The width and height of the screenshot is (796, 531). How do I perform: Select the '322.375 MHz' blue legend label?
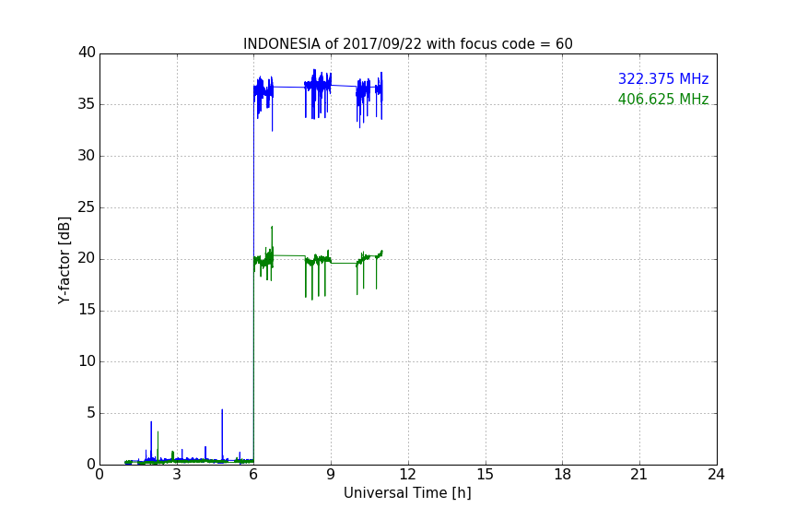pos(663,78)
